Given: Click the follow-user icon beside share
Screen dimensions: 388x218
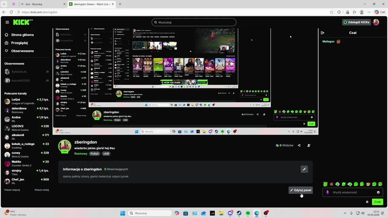Looking at the screenshot, I should [x=309, y=145].
